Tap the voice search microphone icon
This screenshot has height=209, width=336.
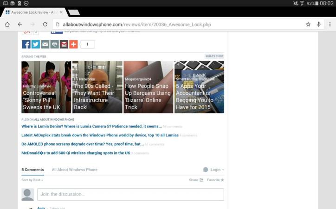point(319,24)
